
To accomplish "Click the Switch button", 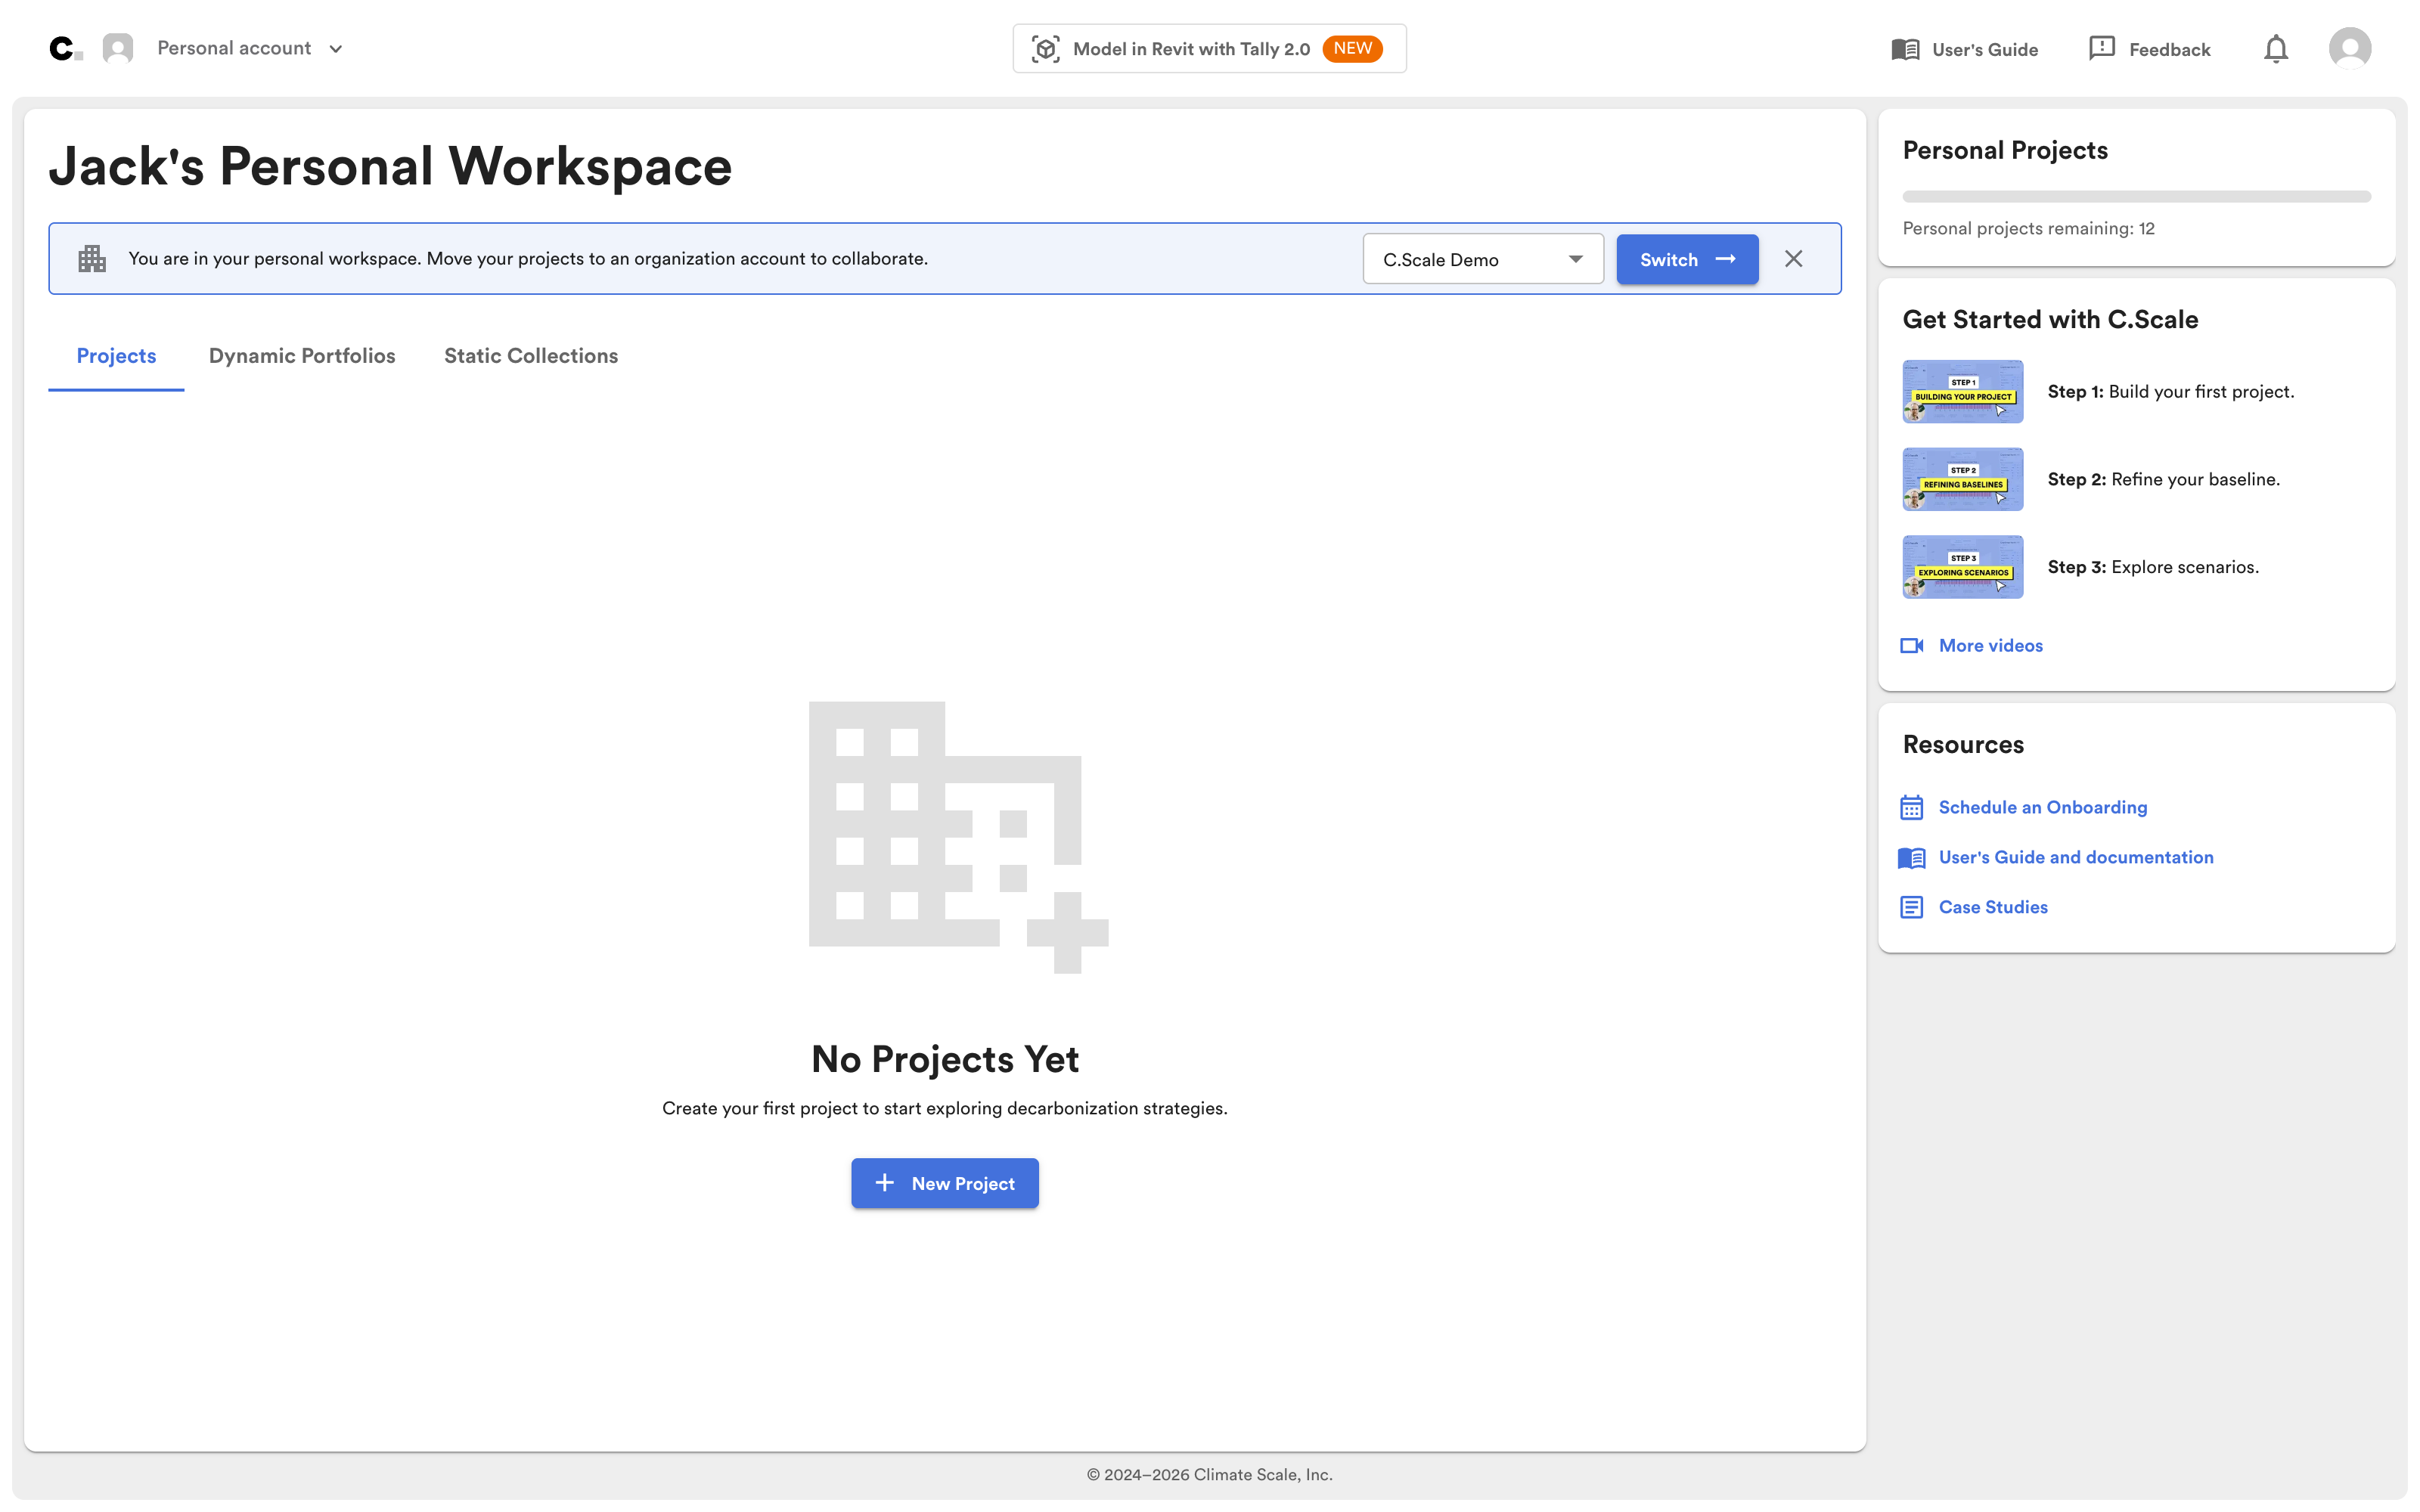I will pyautogui.click(x=1687, y=259).
